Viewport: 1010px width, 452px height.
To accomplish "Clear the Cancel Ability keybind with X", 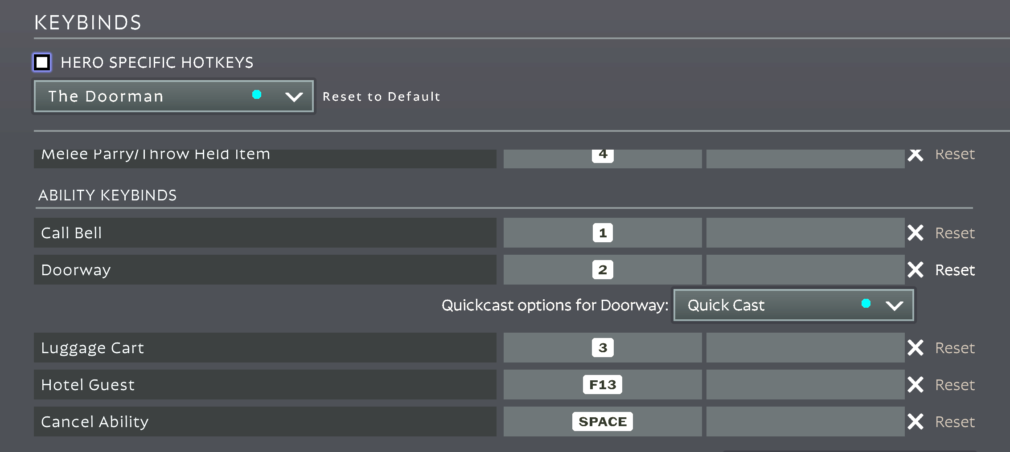I will 915,422.
